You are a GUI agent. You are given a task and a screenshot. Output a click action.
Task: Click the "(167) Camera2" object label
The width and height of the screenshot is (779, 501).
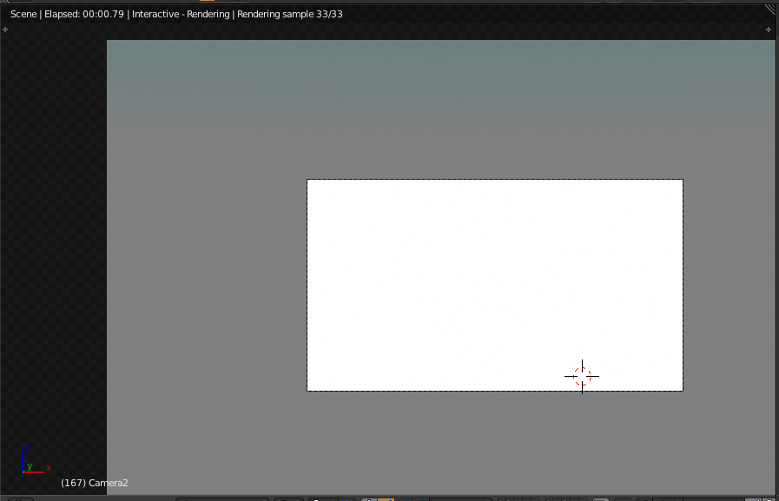[95, 483]
